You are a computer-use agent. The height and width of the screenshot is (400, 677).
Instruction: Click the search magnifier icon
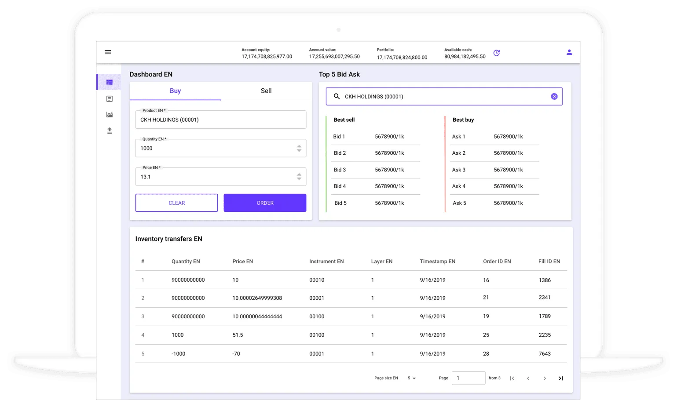(x=337, y=97)
